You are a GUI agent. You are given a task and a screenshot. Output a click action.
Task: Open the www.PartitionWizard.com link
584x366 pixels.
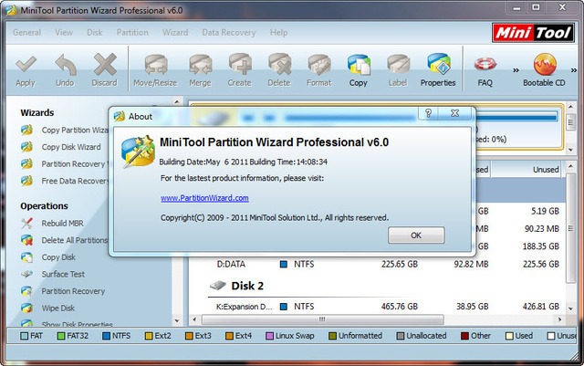(204, 198)
